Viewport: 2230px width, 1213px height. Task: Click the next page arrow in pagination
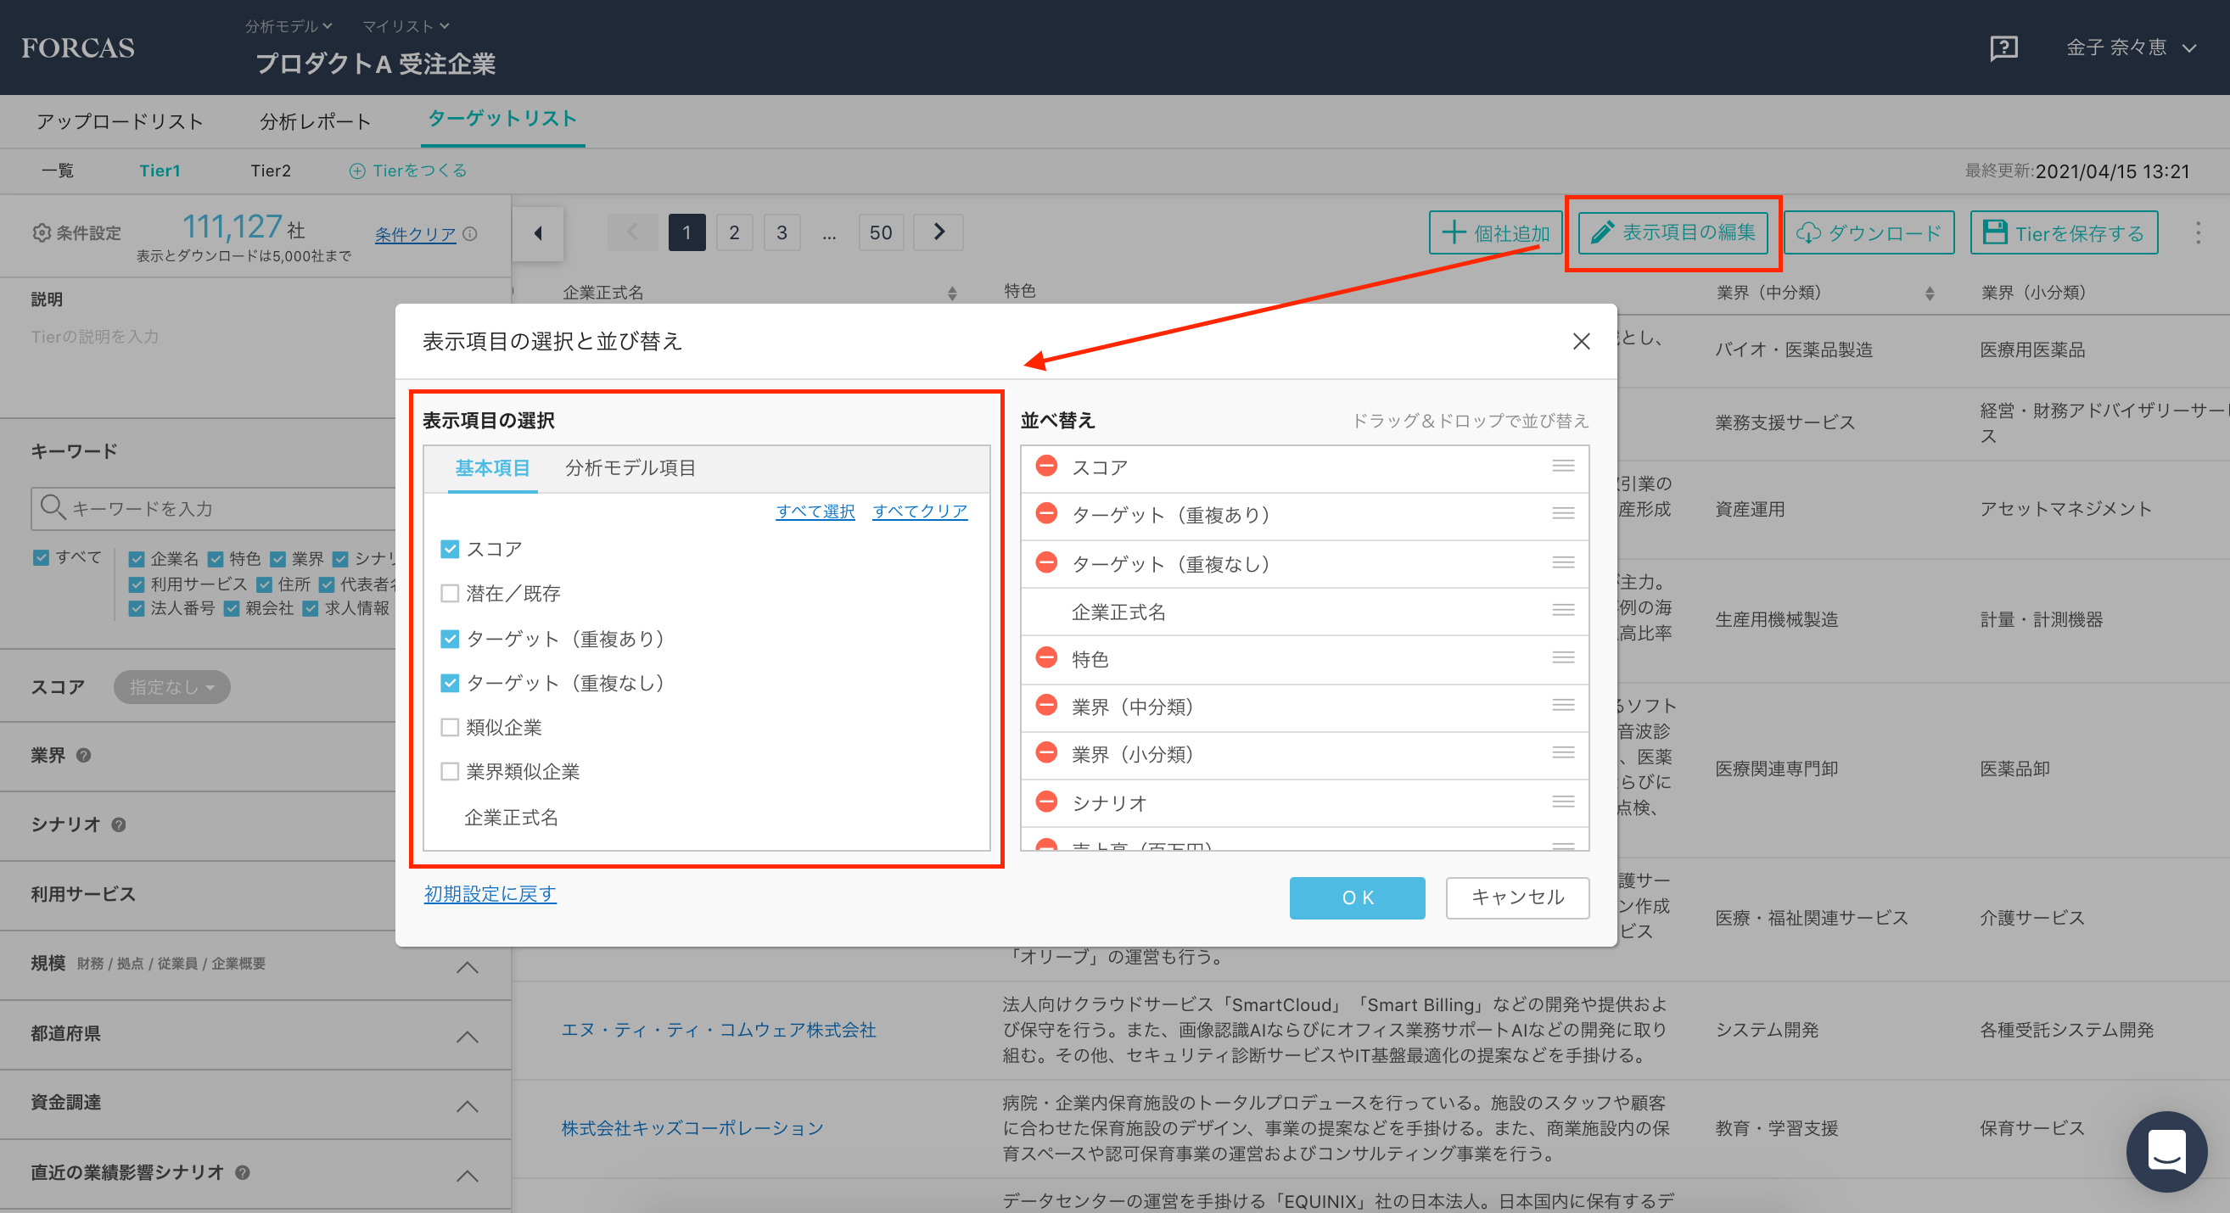(939, 232)
